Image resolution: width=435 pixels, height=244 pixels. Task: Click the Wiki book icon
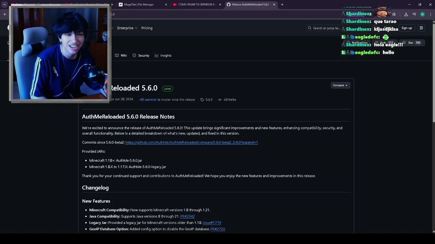pos(117,56)
